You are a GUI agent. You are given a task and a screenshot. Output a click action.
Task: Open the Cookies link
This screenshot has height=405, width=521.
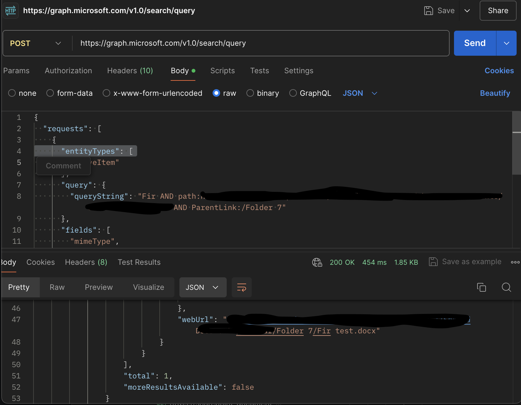pos(499,71)
